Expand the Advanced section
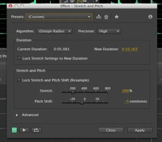162x142 pixels. (17, 115)
